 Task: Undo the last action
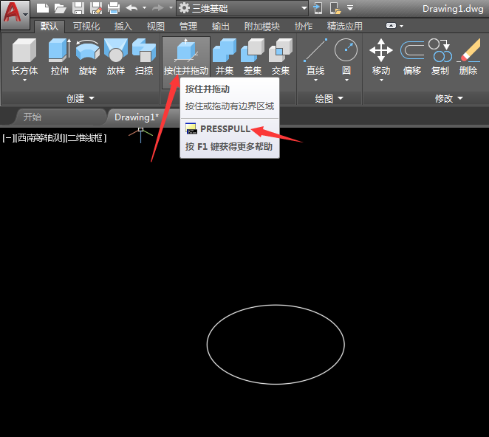click(x=131, y=8)
